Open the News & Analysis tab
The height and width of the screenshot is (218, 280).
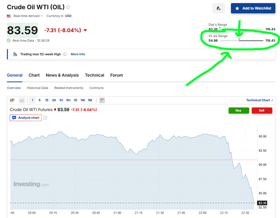(62, 75)
